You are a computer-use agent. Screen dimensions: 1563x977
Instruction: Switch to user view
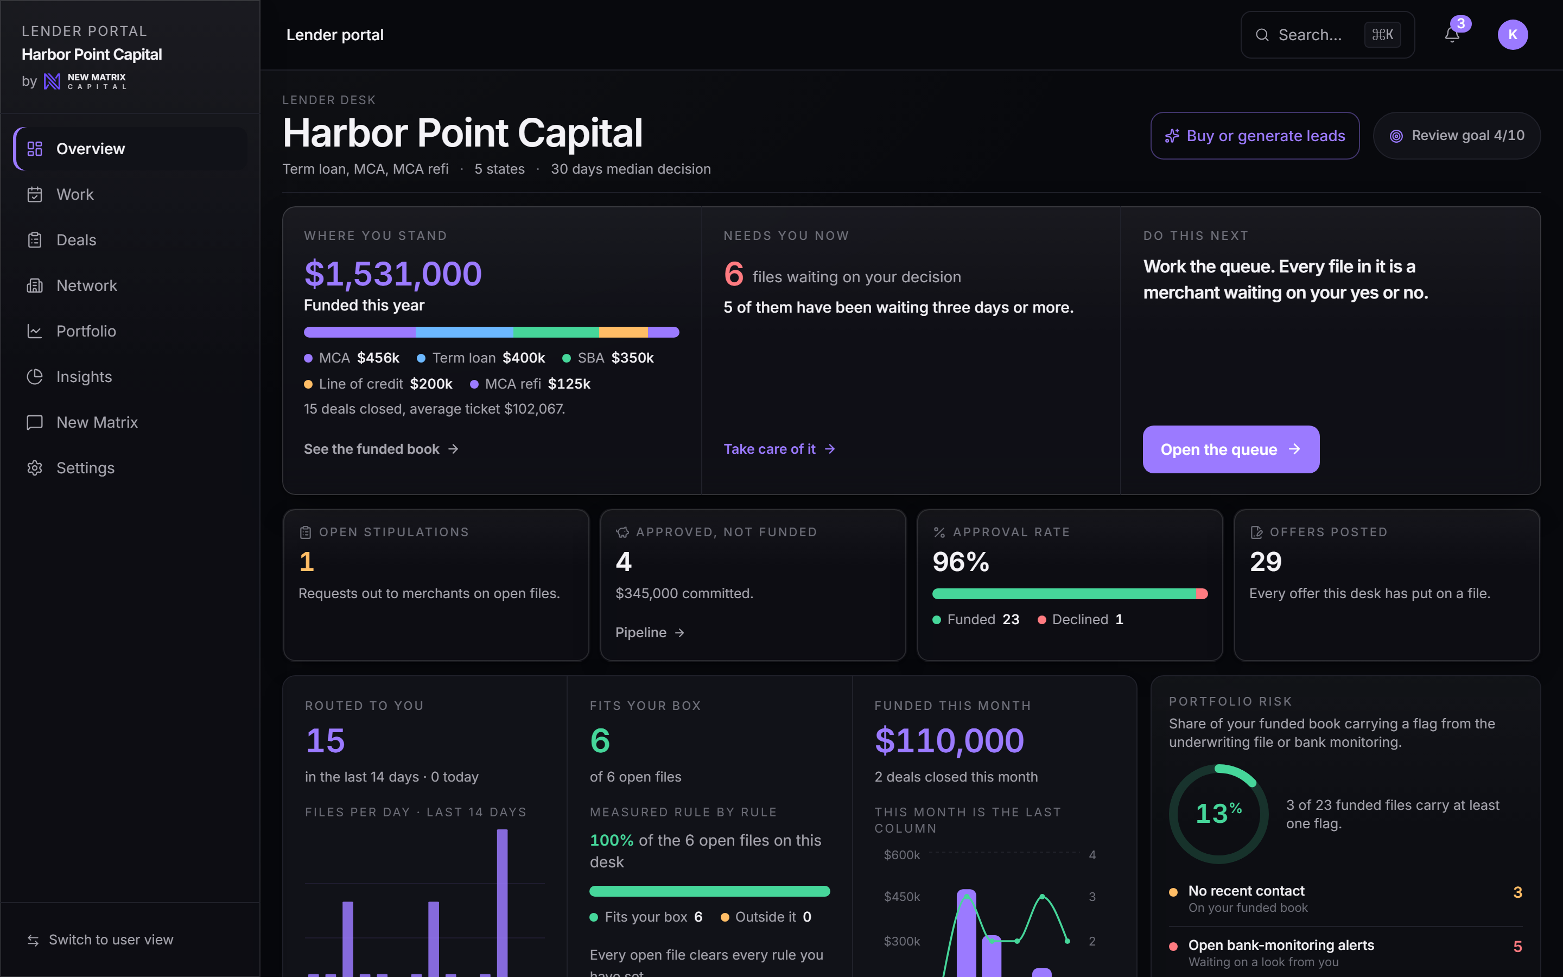click(100, 940)
